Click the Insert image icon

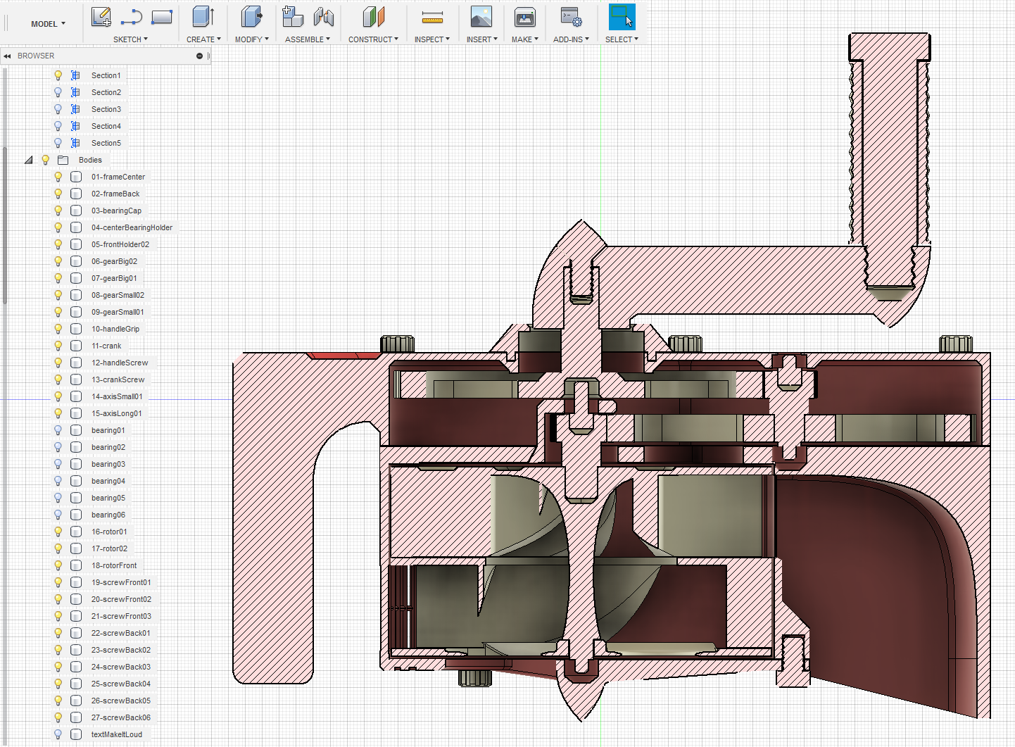point(481,17)
